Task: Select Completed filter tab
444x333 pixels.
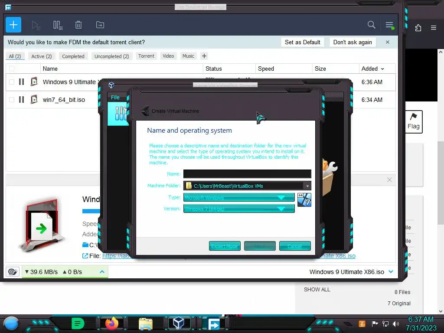Action: (73, 56)
